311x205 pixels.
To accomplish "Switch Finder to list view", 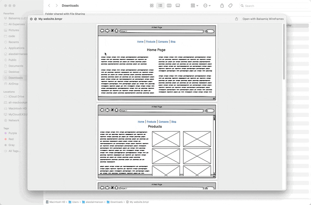I will pyautogui.click(x=160, y=5).
